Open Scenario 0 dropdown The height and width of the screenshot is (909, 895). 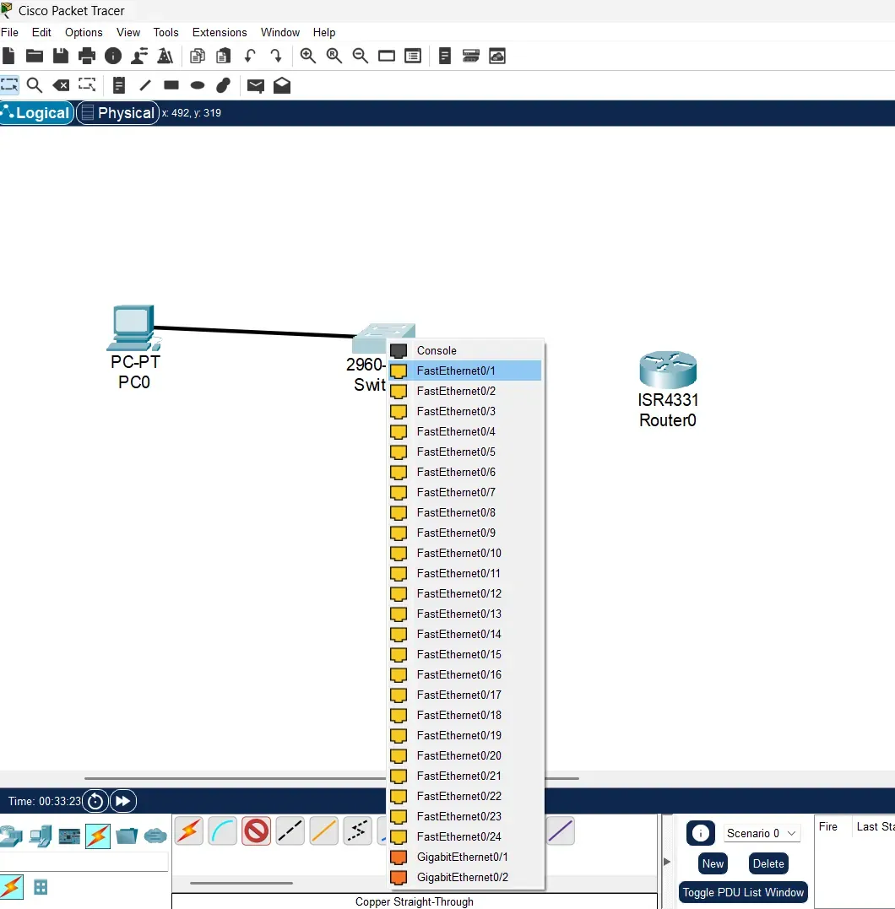pos(762,833)
